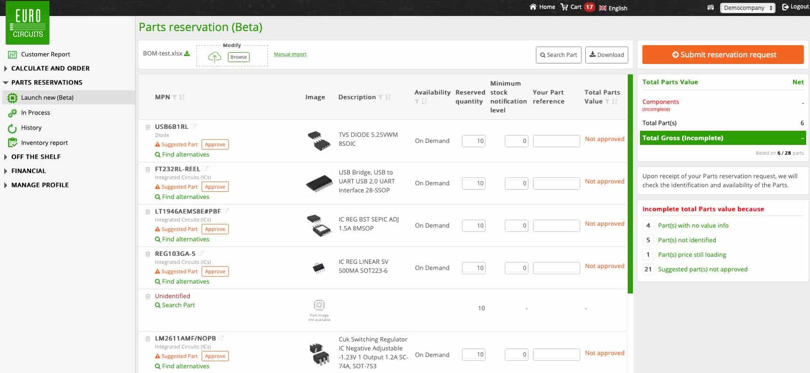Click Part(s) with no value info
This screenshot has width=810, height=373.
coord(693,225)
